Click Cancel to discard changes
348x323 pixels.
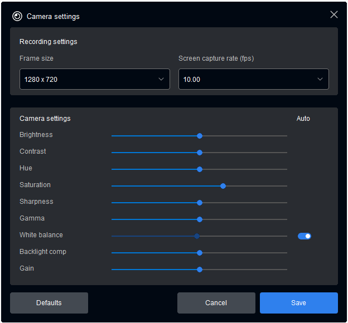[x=216, y=303]
